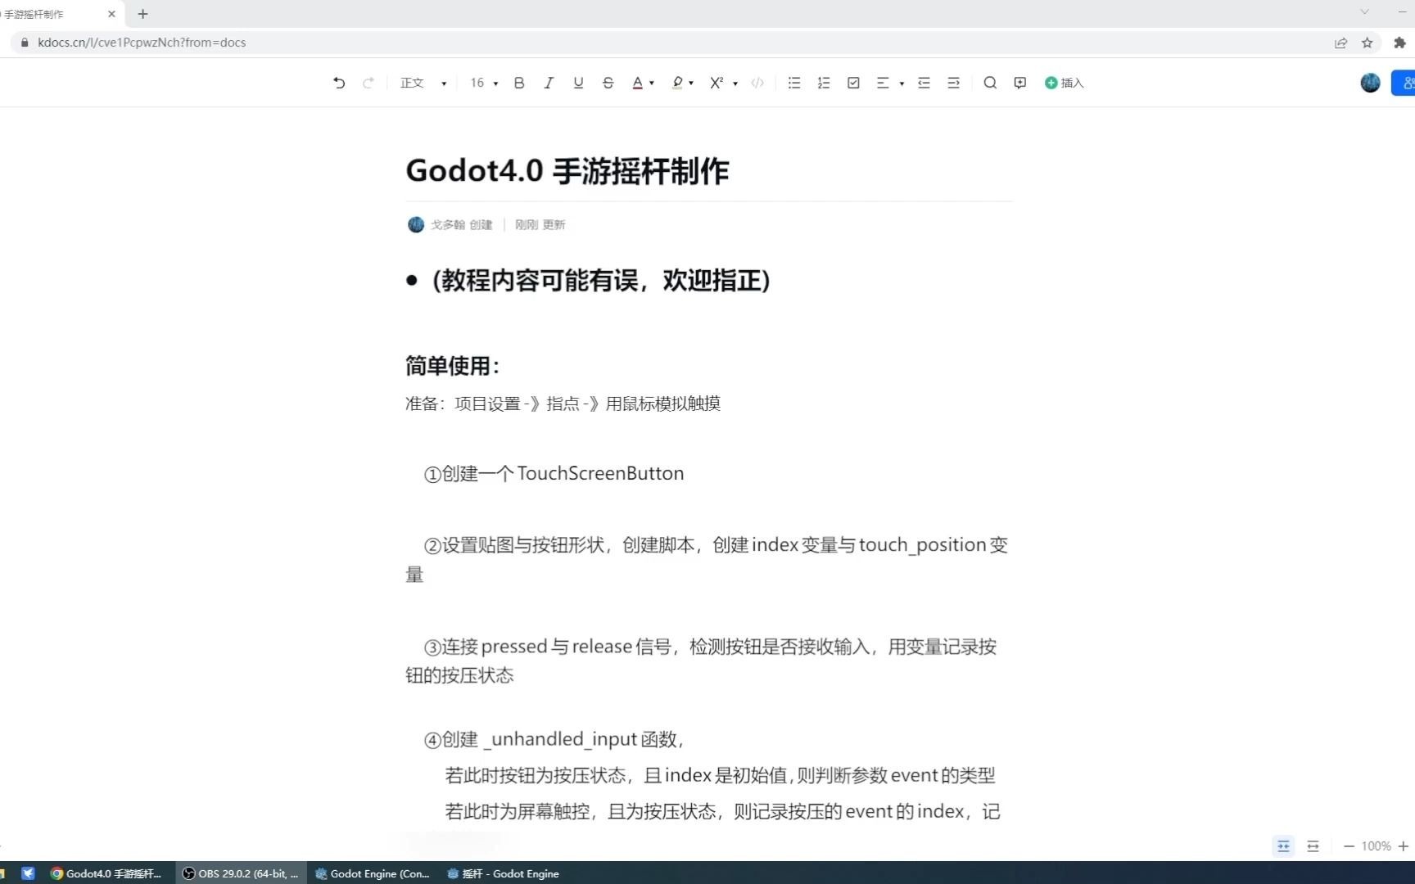Expand the highlight color dropdown arrow
Image resolution: width=1415 pixels, height=884 pixels.
691,83
